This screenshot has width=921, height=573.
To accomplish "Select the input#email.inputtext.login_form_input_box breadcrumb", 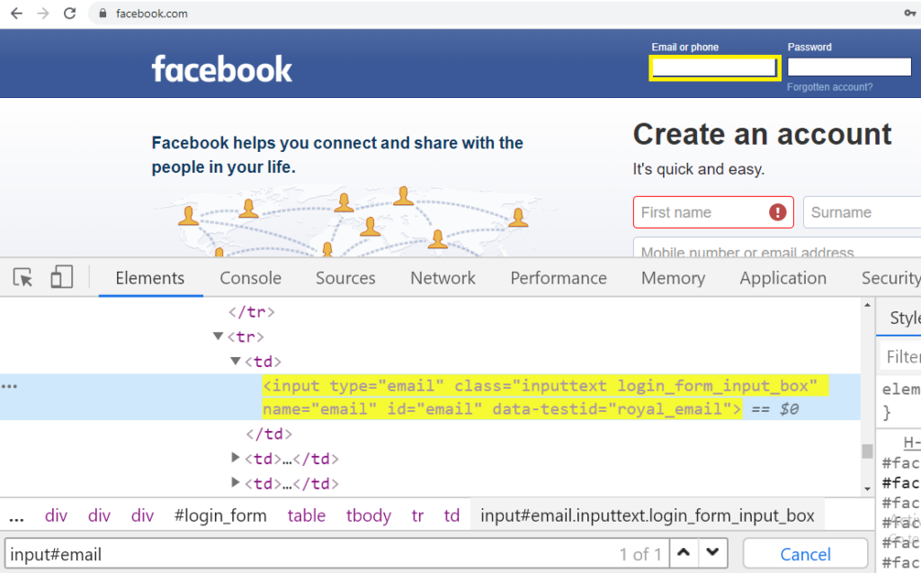I will point(648,516).
